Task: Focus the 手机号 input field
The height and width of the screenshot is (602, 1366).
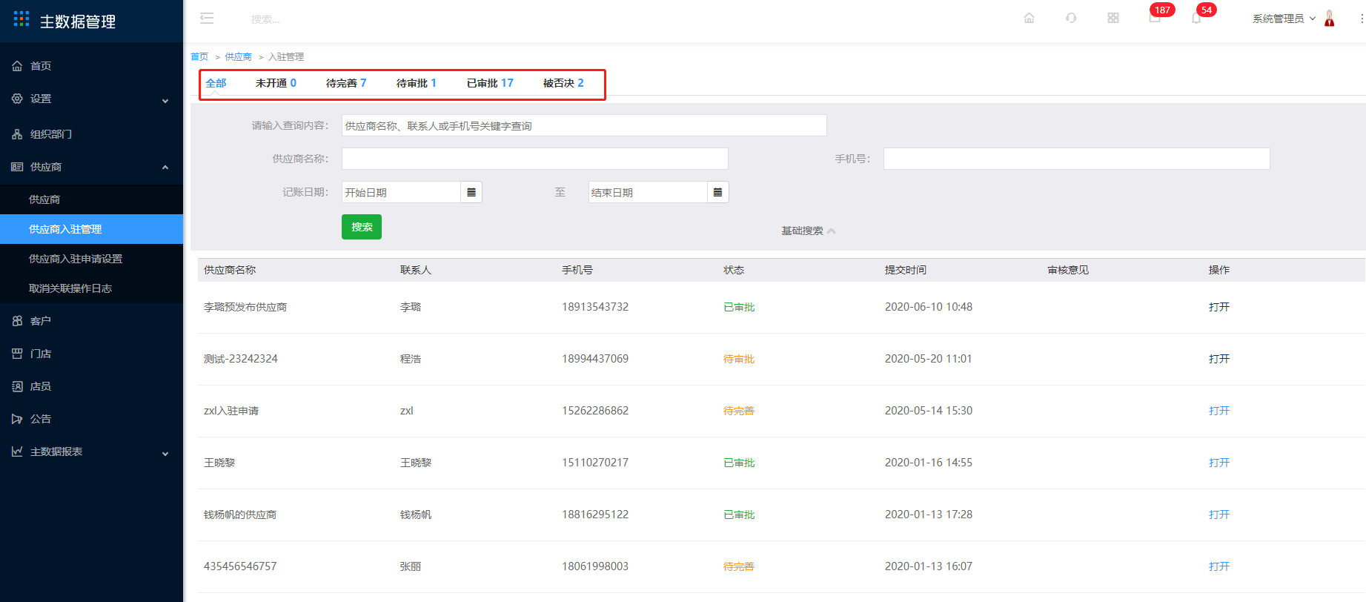Action: coord(1076,159)
